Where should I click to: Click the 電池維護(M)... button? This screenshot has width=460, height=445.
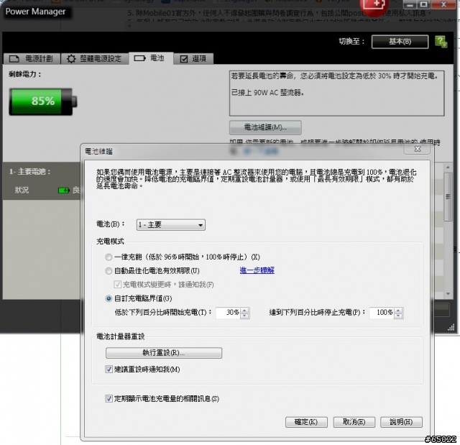(x=265, y=127)
